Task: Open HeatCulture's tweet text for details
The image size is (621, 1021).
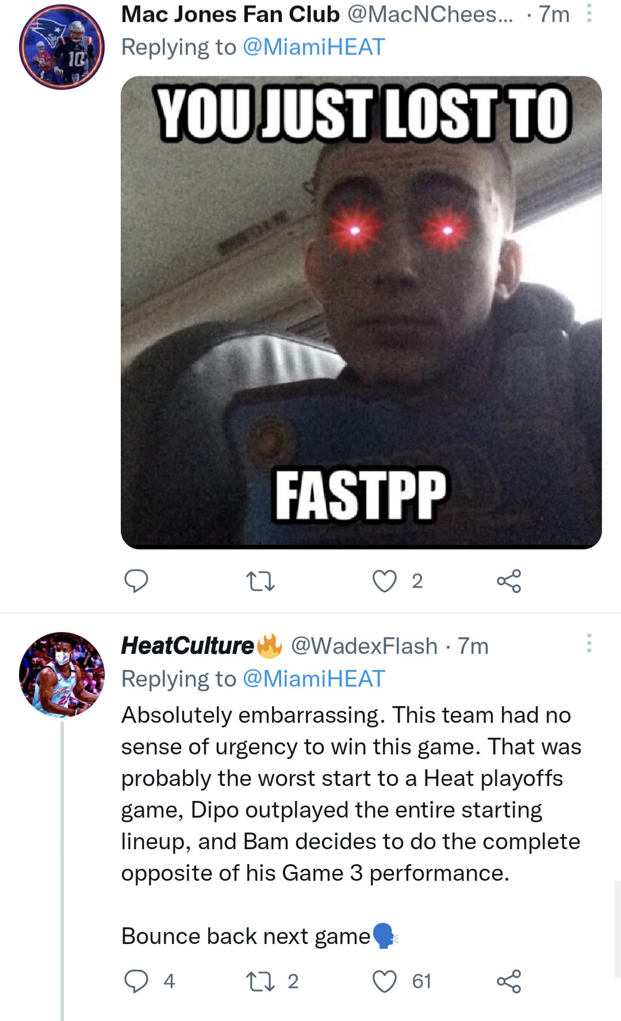Action: click(x=351, y=793)
